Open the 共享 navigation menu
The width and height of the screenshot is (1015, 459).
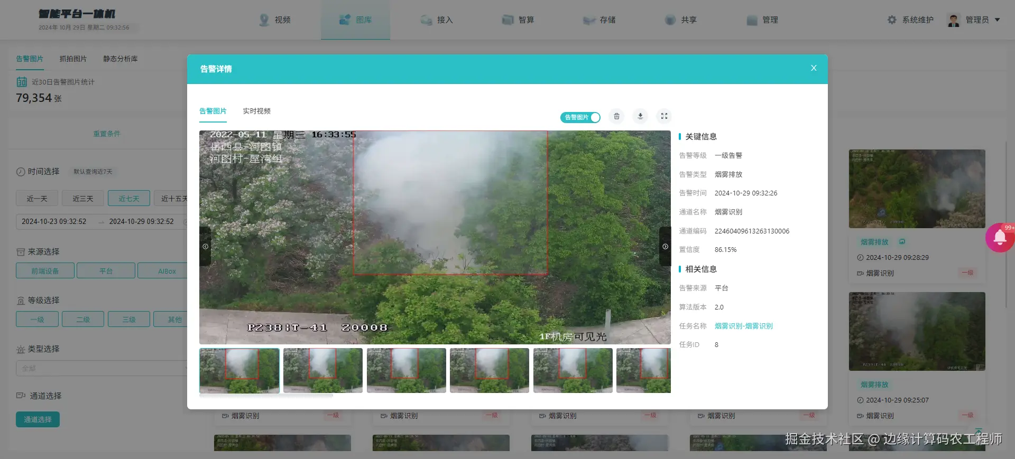[681, 20]
